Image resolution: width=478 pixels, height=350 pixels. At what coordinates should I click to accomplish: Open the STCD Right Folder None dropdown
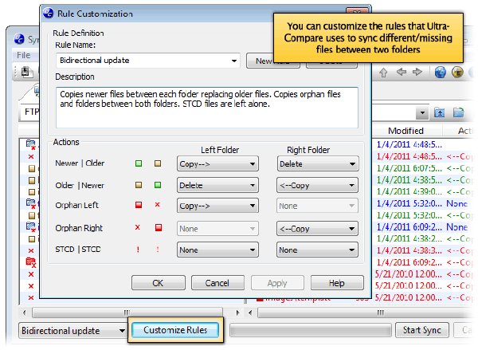317,250
